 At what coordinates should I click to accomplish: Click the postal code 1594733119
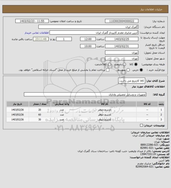pyautogui.click(x=148, y=154)
